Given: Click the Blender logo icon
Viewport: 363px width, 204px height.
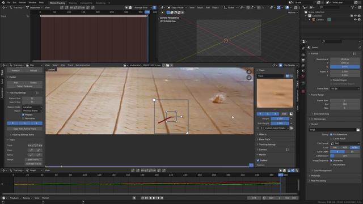Looking at the screenshot, I should coord(3,2).
